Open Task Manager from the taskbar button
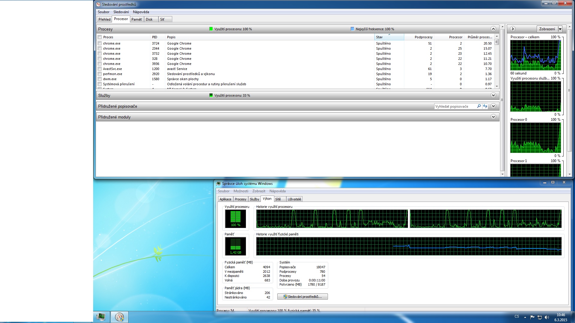This screenshot has height=323, width=575. pos(101,317)
